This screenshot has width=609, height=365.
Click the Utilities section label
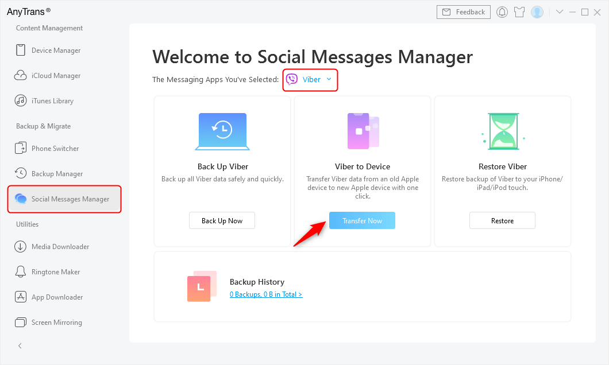27,224
